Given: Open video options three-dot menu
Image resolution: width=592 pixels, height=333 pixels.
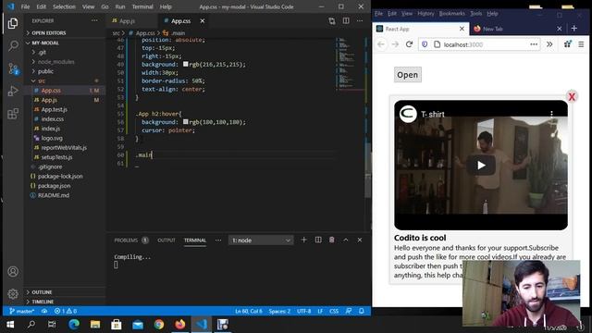Looking at the screenshot, I should [x=551, y=114].
